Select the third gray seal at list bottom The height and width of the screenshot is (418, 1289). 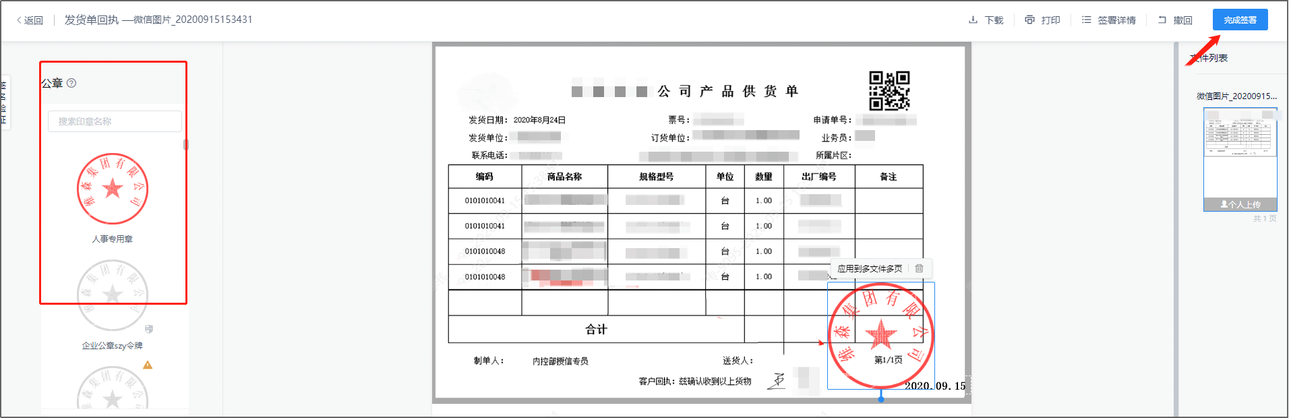point(113,388)
